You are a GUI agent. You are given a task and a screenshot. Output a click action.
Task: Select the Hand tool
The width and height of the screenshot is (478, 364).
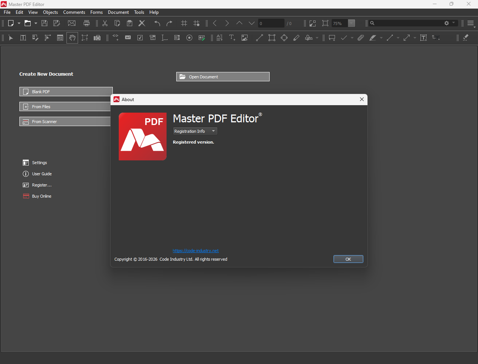[72, 38]
